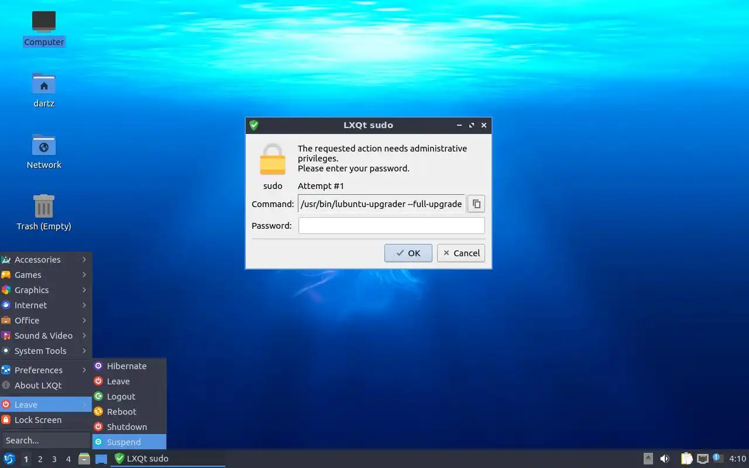Expand the Office menu category

pyautogui.click(x=46, y=321)
